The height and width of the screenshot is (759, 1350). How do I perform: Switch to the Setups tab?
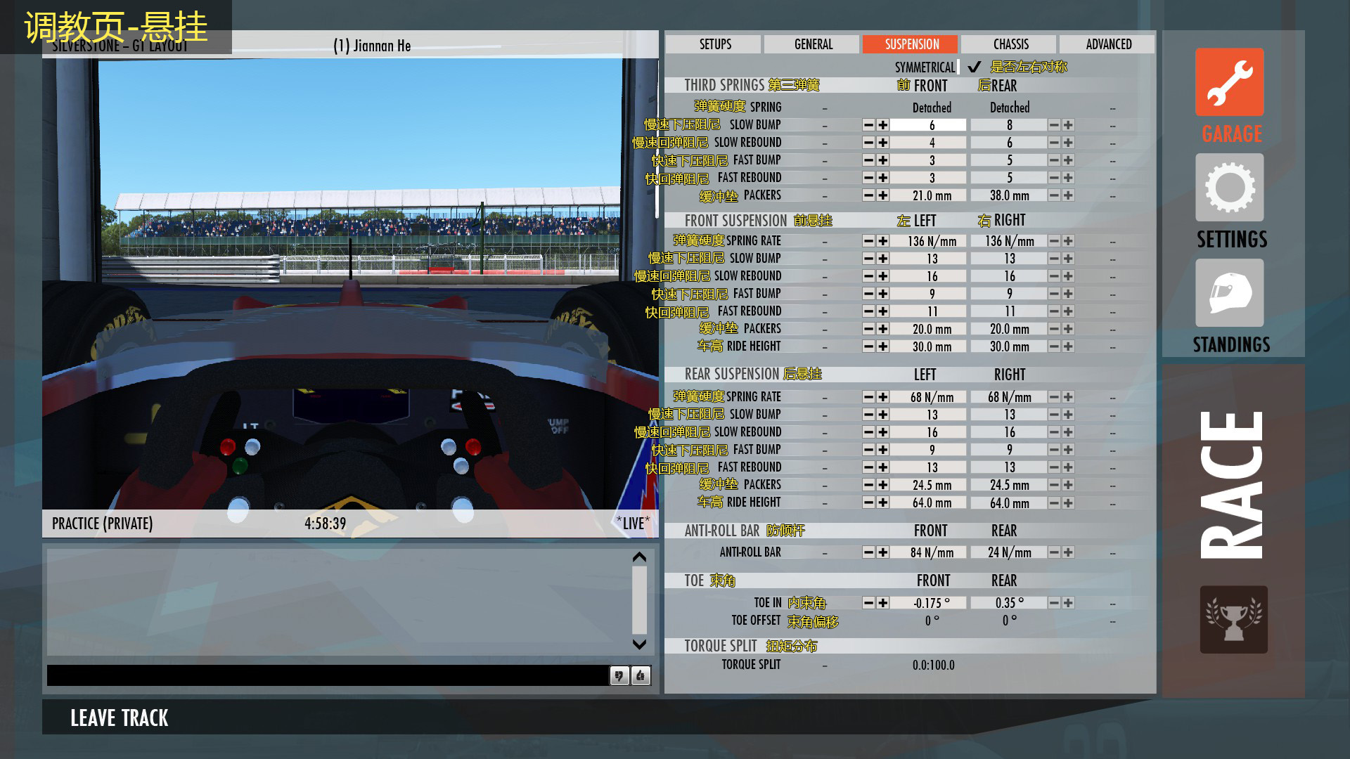coord(714,44)
